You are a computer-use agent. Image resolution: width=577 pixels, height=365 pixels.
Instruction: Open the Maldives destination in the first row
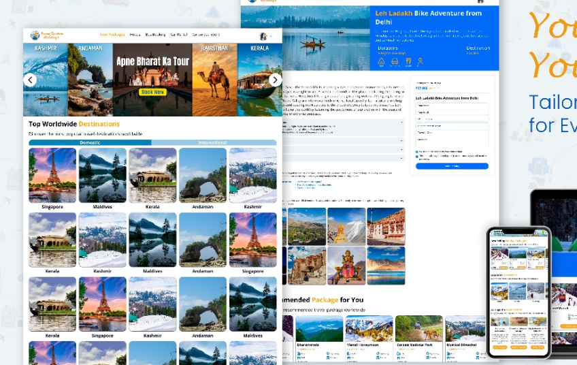pos(103,178)
